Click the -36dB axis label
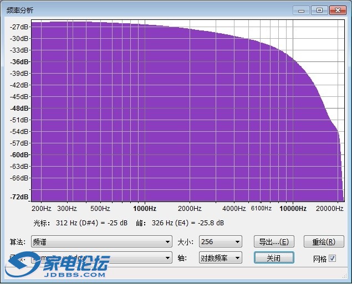The height and width of the screenshot is (284, 352). [x=19, y=61]
